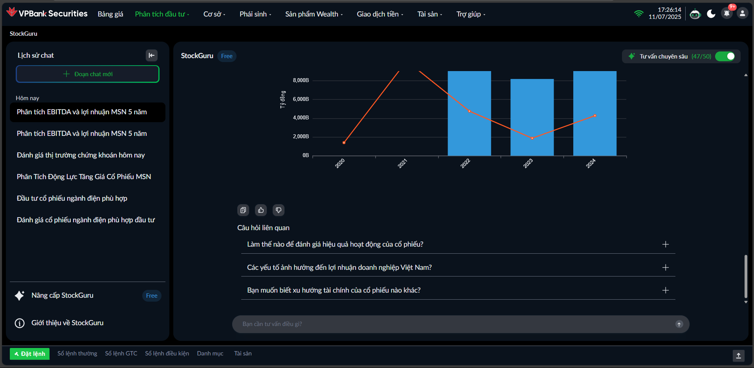
Task: Send the message with arrow icon
Action: (x=679, y=324)
